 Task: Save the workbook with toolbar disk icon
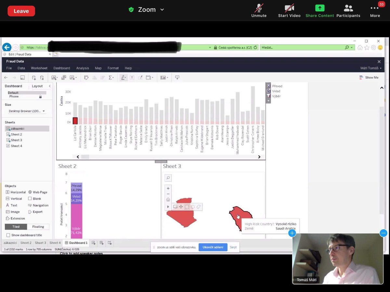[x=22, y=78]
